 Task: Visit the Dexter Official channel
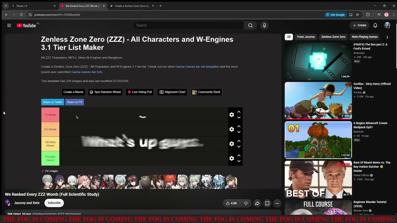[361, 175]
